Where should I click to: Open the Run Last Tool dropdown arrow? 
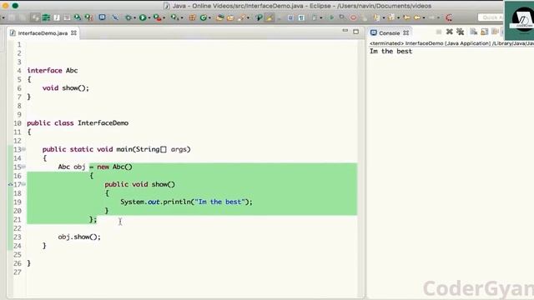click(x=182, y=17)
